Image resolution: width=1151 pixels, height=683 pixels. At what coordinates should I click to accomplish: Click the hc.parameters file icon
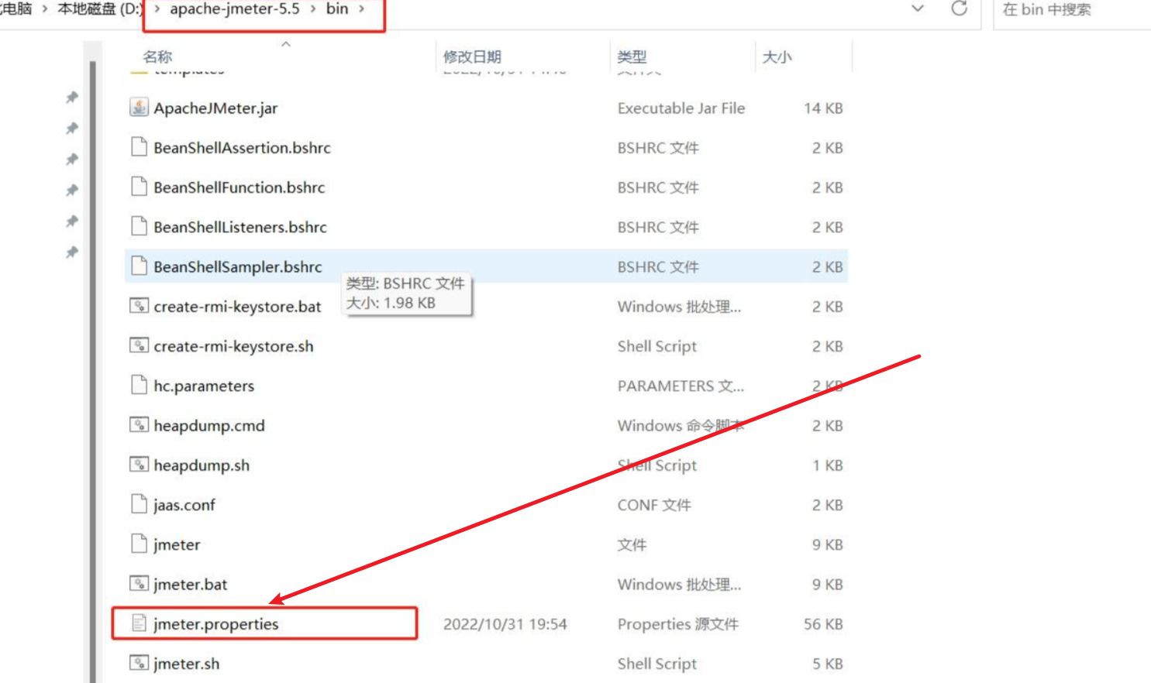point(139,385)
